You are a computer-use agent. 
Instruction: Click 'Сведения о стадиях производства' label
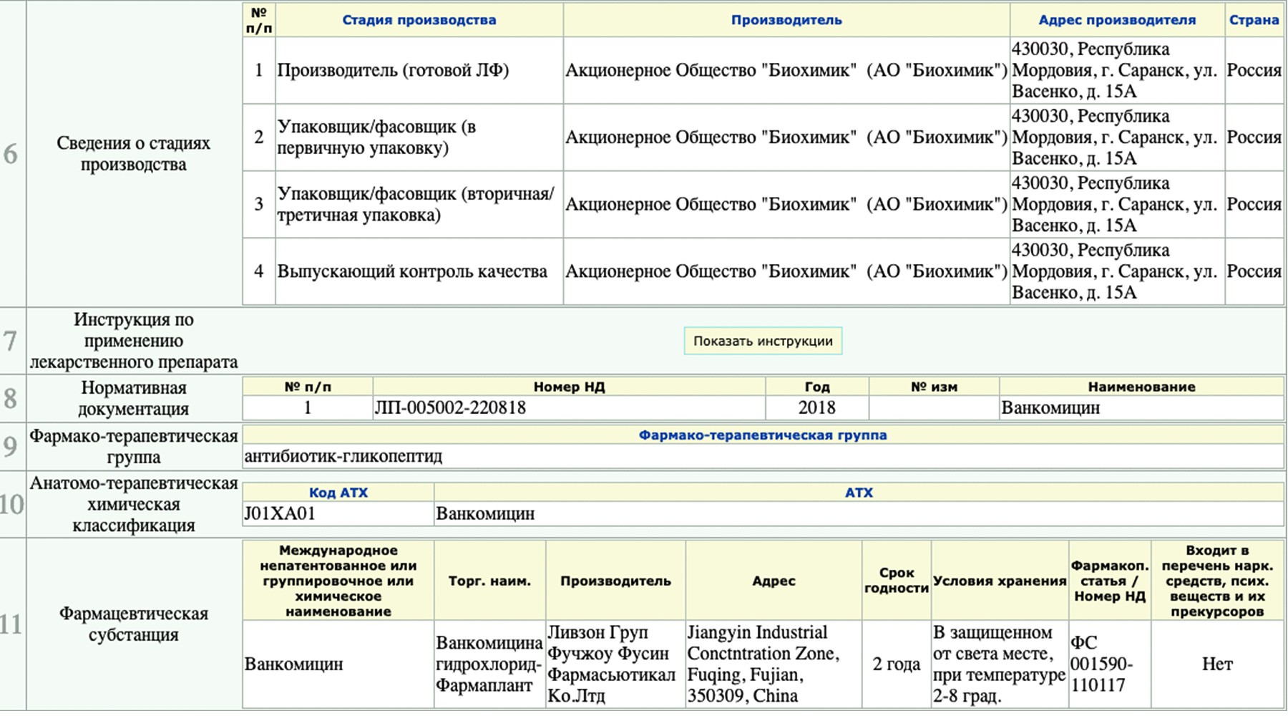pyautogui.click(x=134, y=154)
